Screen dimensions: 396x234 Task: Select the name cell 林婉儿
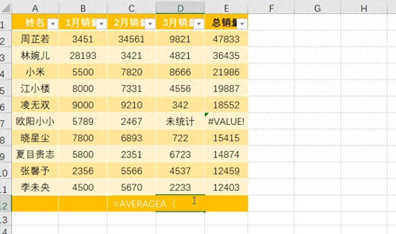tap(35, 56)
